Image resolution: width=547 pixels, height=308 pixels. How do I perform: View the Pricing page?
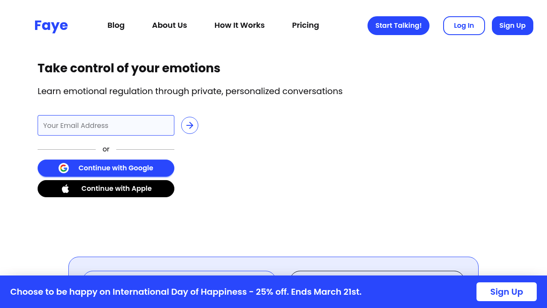click(305, 25)
